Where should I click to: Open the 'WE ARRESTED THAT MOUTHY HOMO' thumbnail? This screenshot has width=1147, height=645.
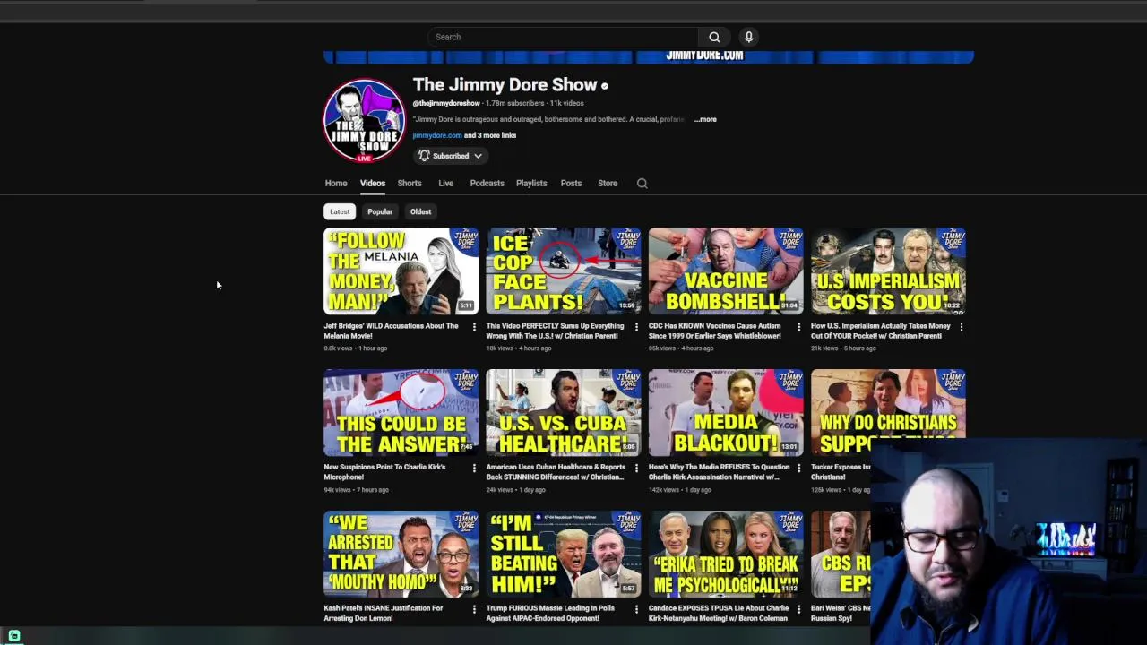[401, 554]
